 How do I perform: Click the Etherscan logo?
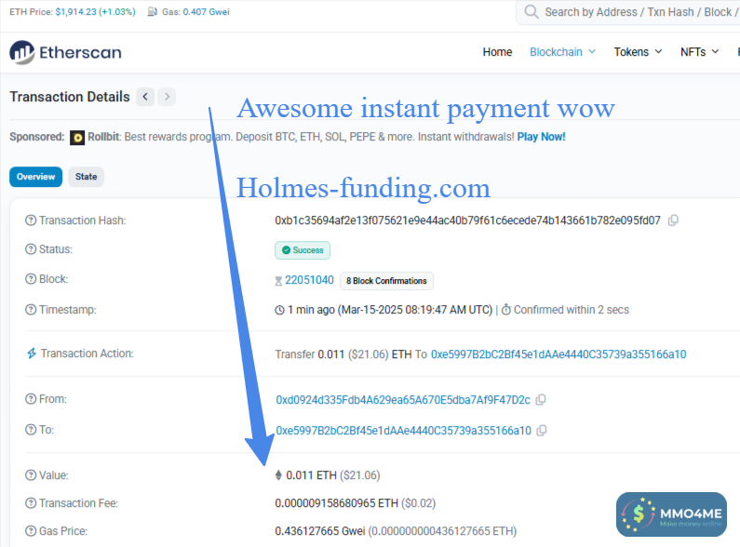click(x=65, y=52)
